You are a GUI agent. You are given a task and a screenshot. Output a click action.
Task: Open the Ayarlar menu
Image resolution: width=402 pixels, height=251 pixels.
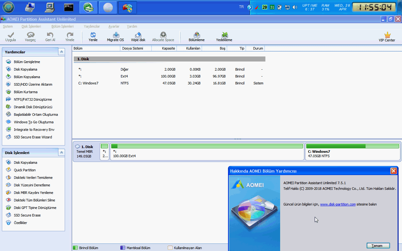pos(114,26)
